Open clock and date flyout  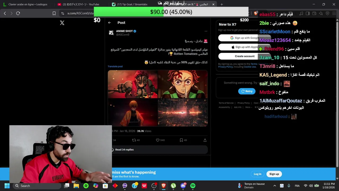329,186
